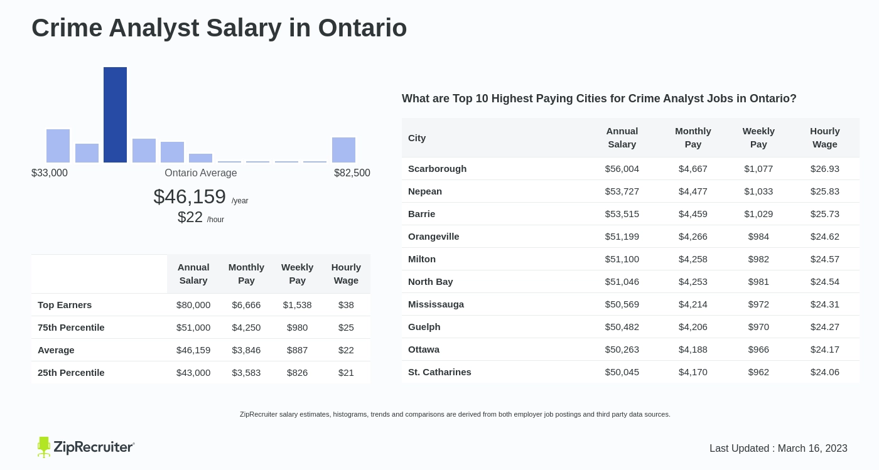Click the North Bay city name

click(x=430, y=281)
